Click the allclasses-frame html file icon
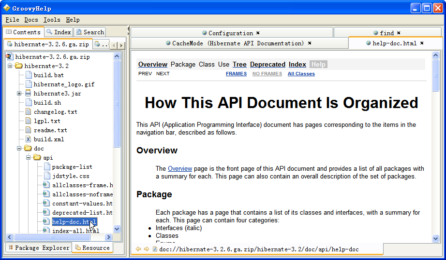This screenshot has width=446, height=260. point(46,185)
